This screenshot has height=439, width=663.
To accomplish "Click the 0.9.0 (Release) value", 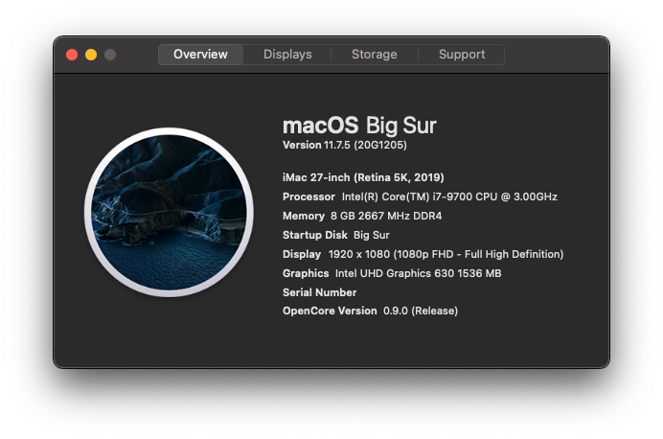I will (x=421, y=311).
